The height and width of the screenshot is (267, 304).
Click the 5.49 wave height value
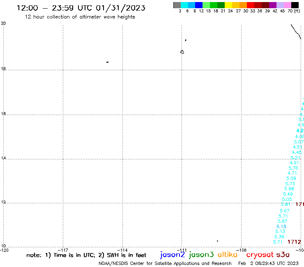click(288, 194)
